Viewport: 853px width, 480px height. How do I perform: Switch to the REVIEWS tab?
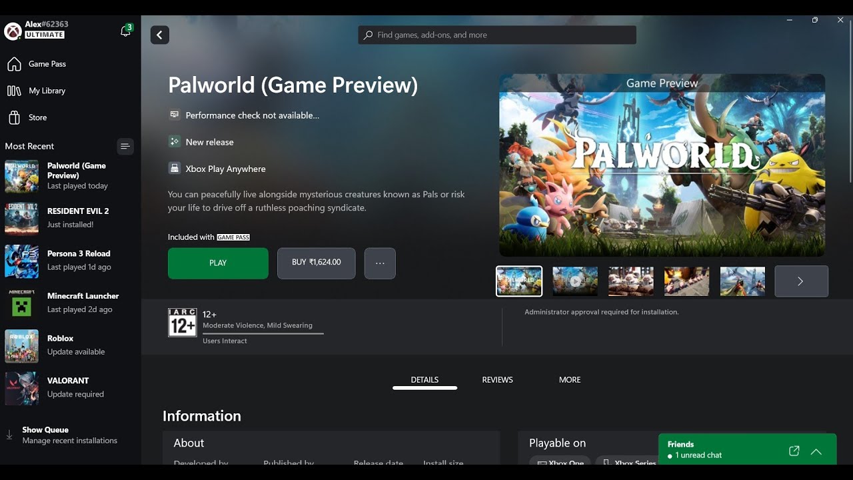[x=497, y=380]
